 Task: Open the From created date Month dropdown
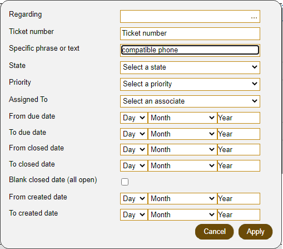point(182,198)
